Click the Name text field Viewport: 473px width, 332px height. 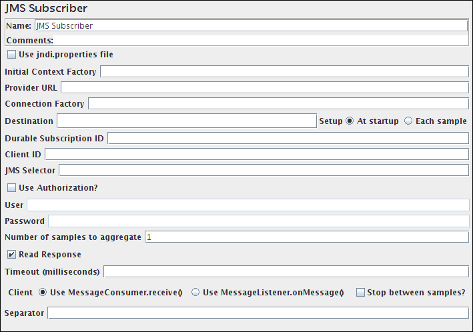pos(250,26)
